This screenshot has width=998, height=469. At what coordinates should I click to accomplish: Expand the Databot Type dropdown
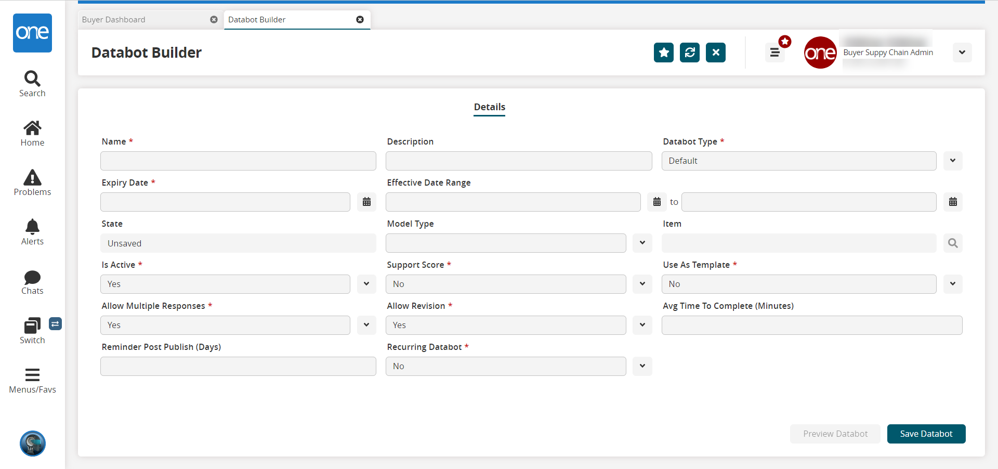click(952, 161)
